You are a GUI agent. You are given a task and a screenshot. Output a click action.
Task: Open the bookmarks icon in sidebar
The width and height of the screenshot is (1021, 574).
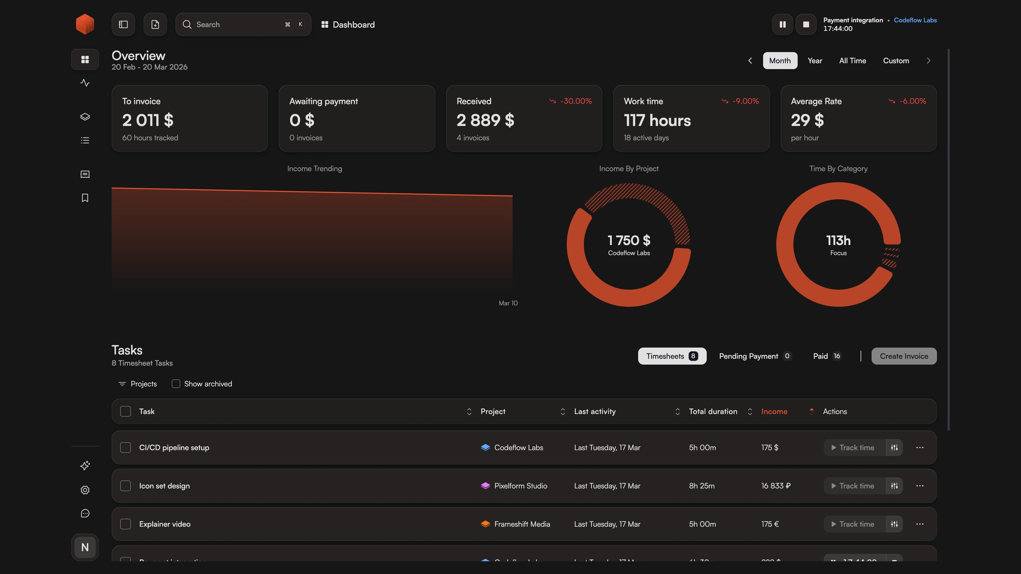[x=85, y=198]
